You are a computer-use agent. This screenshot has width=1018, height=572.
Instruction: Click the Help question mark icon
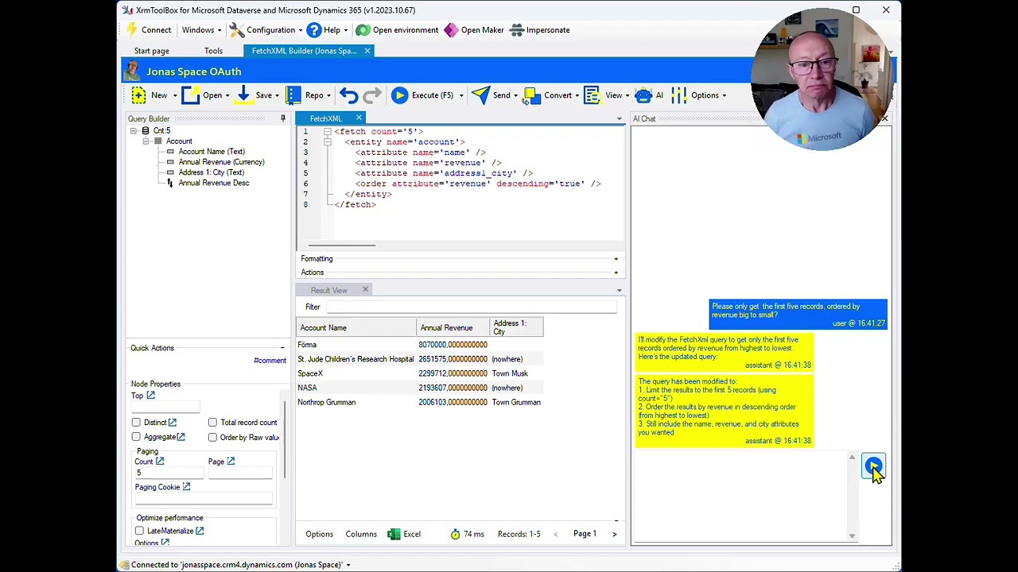[x=313, y=30]
